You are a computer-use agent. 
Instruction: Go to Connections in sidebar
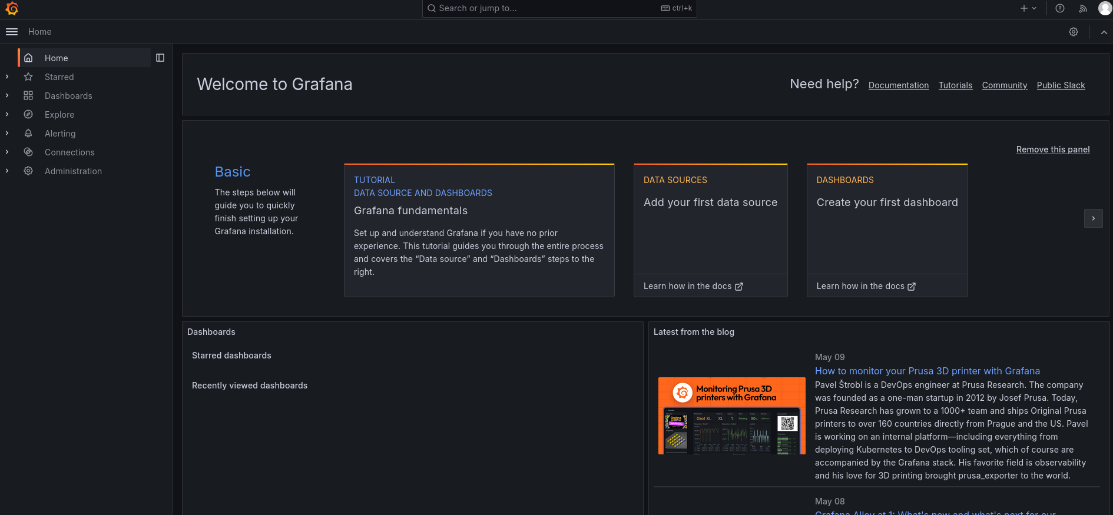coord(69,152)
